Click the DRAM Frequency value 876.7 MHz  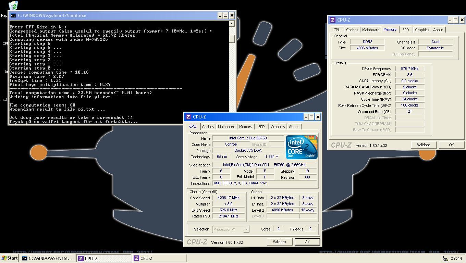[410, 68]
